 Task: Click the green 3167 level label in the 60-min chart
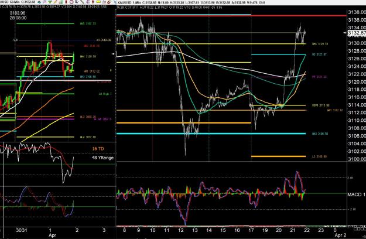88,23
